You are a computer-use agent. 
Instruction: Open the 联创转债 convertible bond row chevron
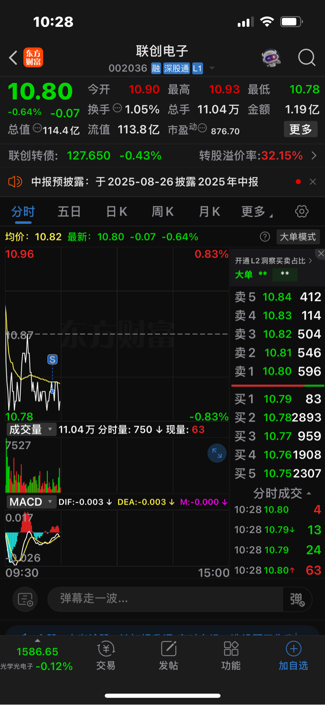pyautogui.click(x=314, y=156)
